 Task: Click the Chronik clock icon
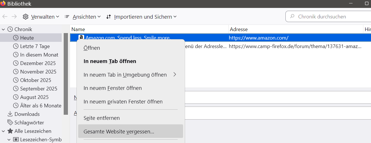click(x=10, y=29)
